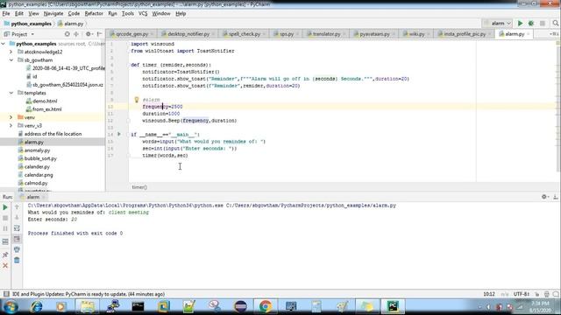Expand the venv_v3 folder
This screenshot has height=315, width=561.
tap(11, 126)
